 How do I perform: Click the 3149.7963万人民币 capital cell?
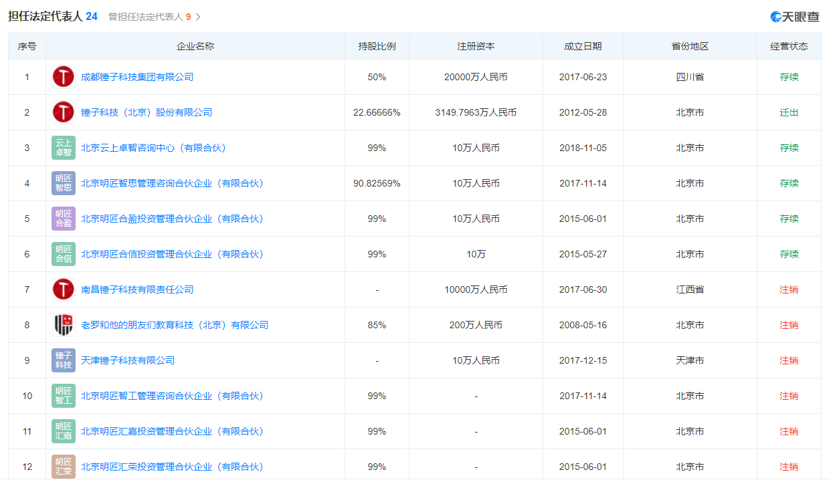[476, 112]
